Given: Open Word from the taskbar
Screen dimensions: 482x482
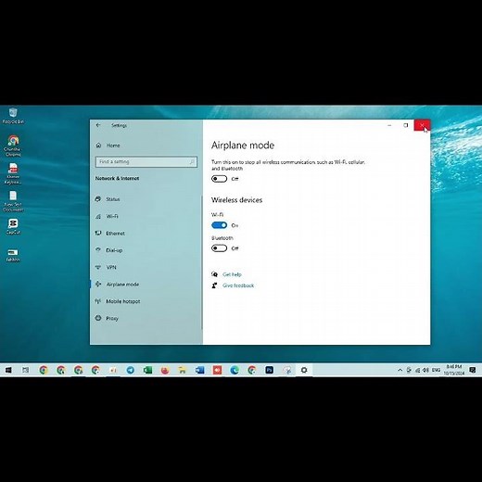Looking at the screenshot, I should click(200, 370).
